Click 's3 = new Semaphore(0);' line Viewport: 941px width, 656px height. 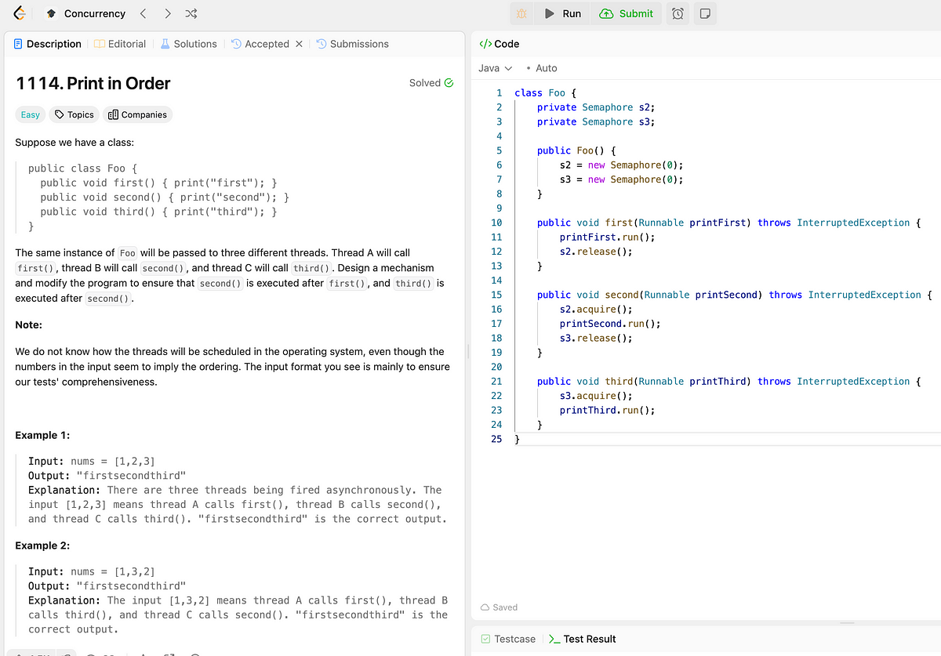[x=622, y=179]
